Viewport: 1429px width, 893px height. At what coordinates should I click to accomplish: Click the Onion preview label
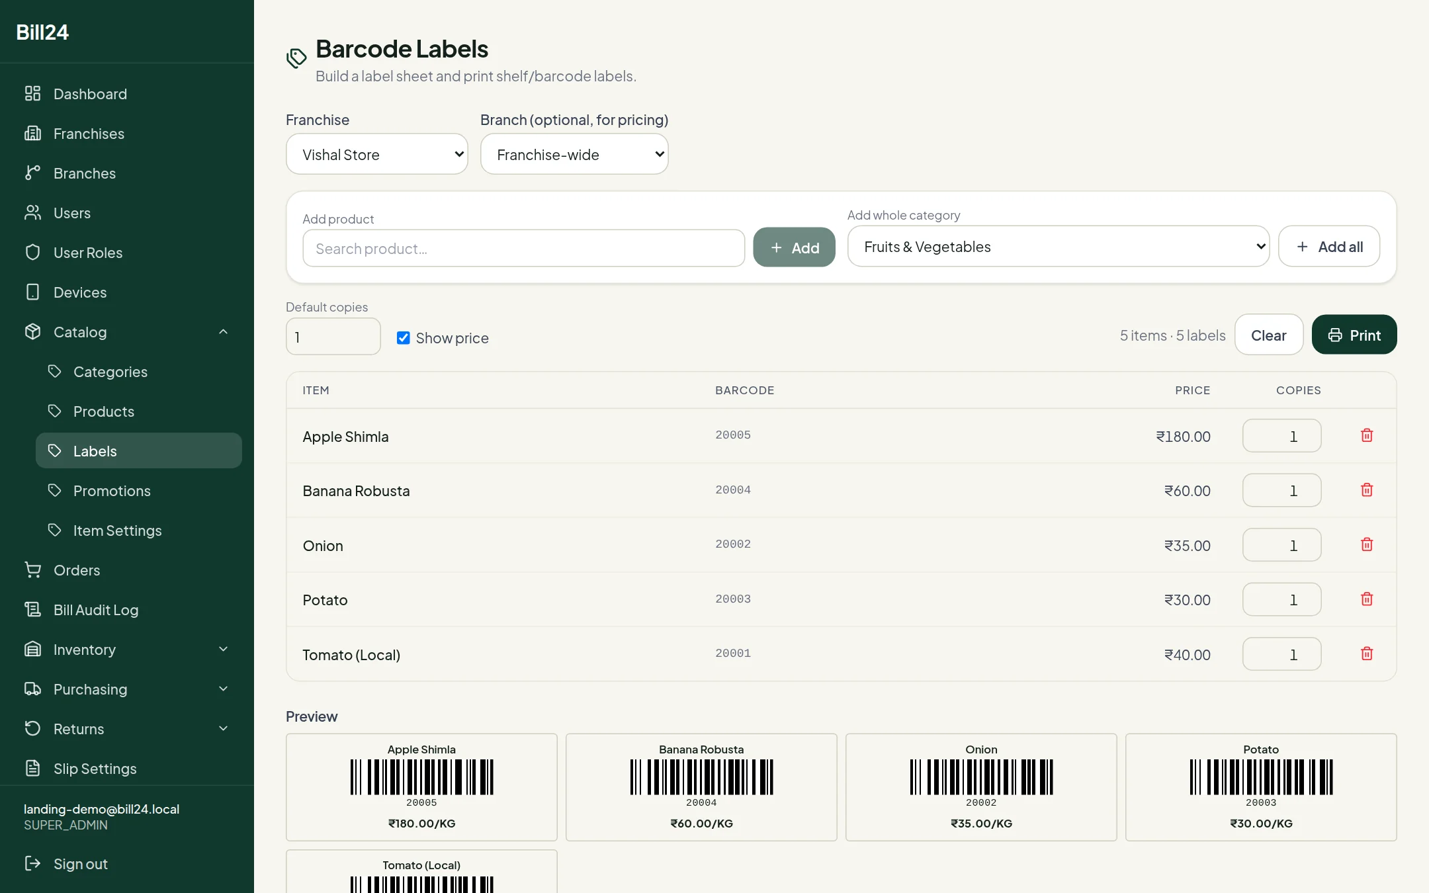coord(981,787)
